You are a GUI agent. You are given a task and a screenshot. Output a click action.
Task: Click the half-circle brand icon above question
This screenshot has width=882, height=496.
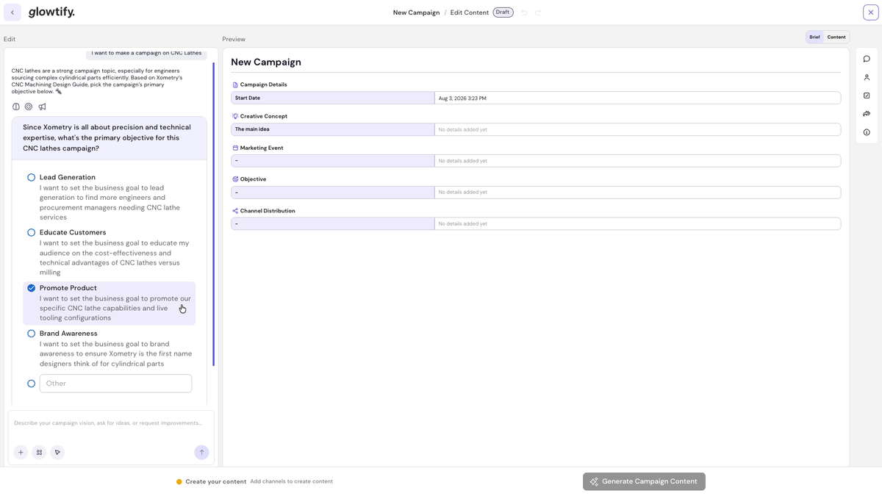pos(16,107)
